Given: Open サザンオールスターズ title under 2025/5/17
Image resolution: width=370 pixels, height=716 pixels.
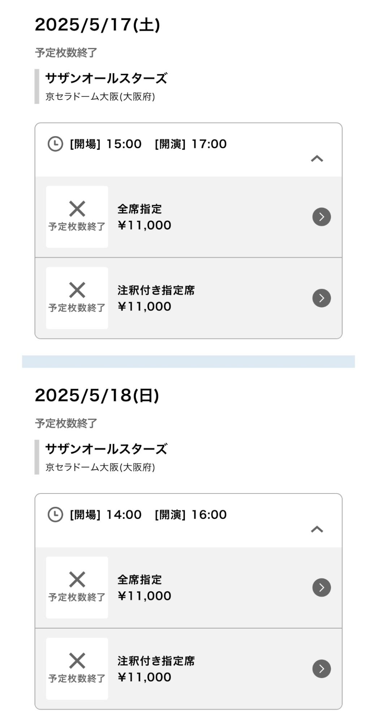Looking at the screenshot, I should pos(106,78).
